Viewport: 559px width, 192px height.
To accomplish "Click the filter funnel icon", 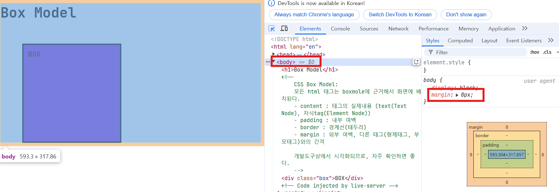I will (x=431, y=52).
